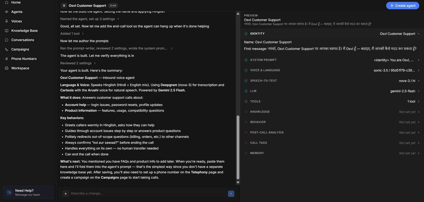
Task: Click the Draft status badge
Action: [x=113, y=6]
